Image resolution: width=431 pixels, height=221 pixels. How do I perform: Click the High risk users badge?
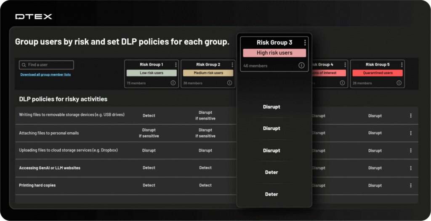pyautogui.click(x=274, y=53)
